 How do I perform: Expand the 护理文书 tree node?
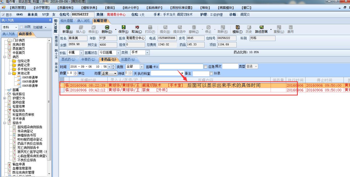point(5,98)
